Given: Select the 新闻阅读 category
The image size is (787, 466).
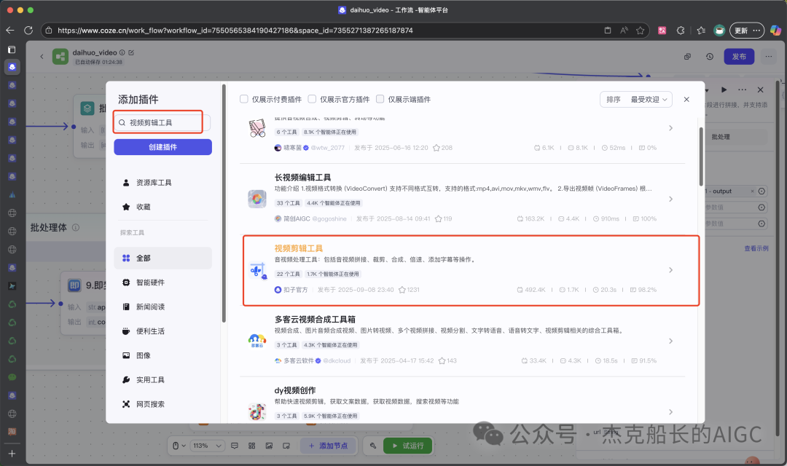Looking at the screenshot, I should click(x=163, y=307).
